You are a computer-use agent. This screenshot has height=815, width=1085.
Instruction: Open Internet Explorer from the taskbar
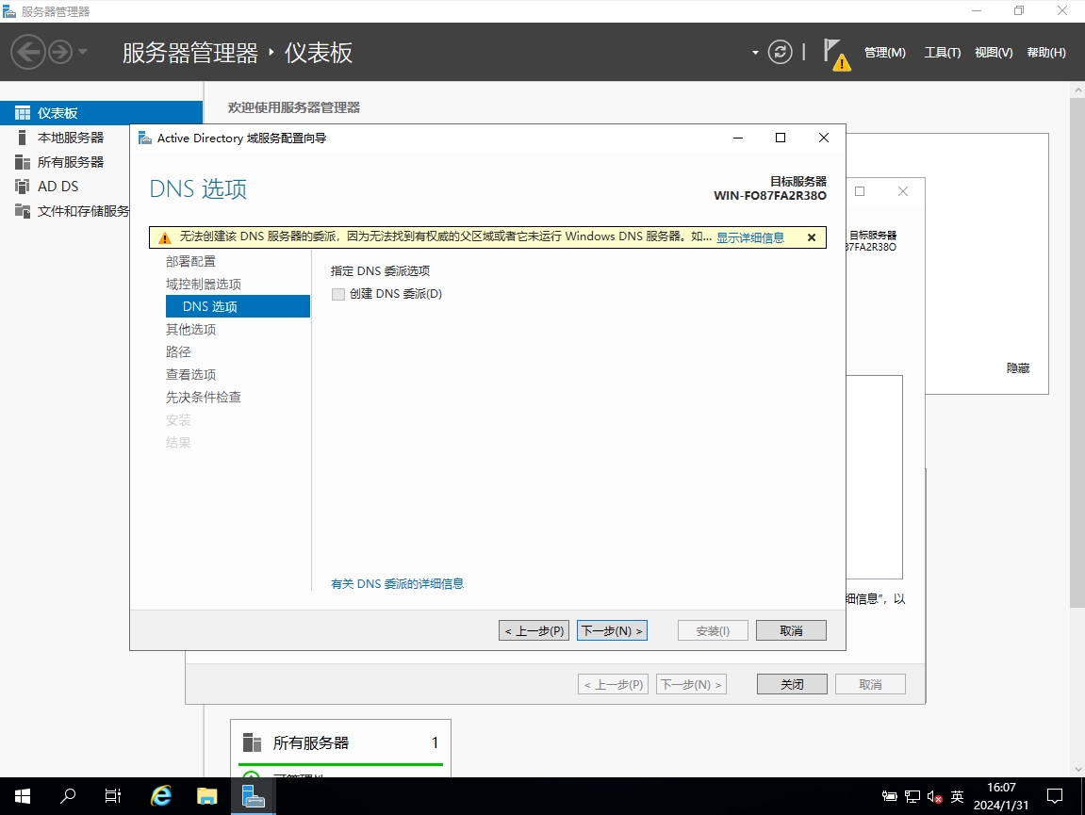[x=161, y=796]
